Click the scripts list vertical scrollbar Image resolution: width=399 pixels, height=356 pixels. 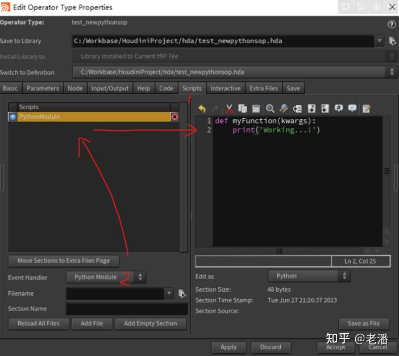pos(184,177)
